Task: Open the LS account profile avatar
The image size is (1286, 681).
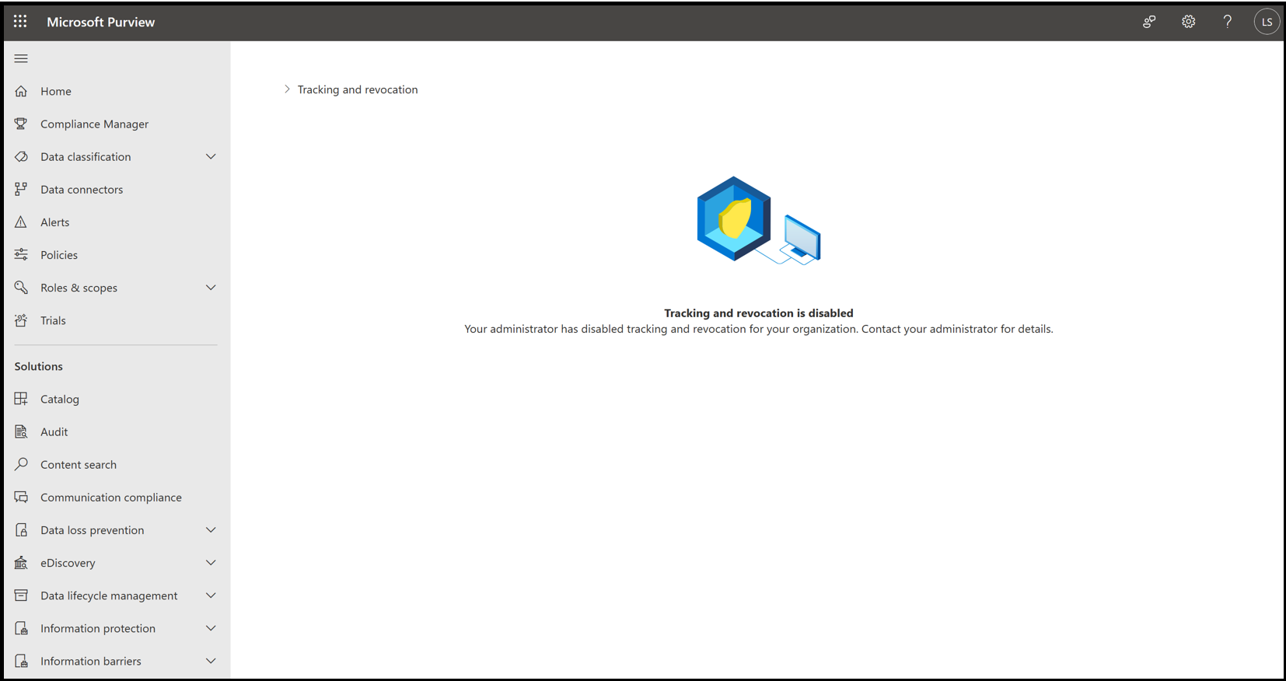Action: coord(1267,22)
